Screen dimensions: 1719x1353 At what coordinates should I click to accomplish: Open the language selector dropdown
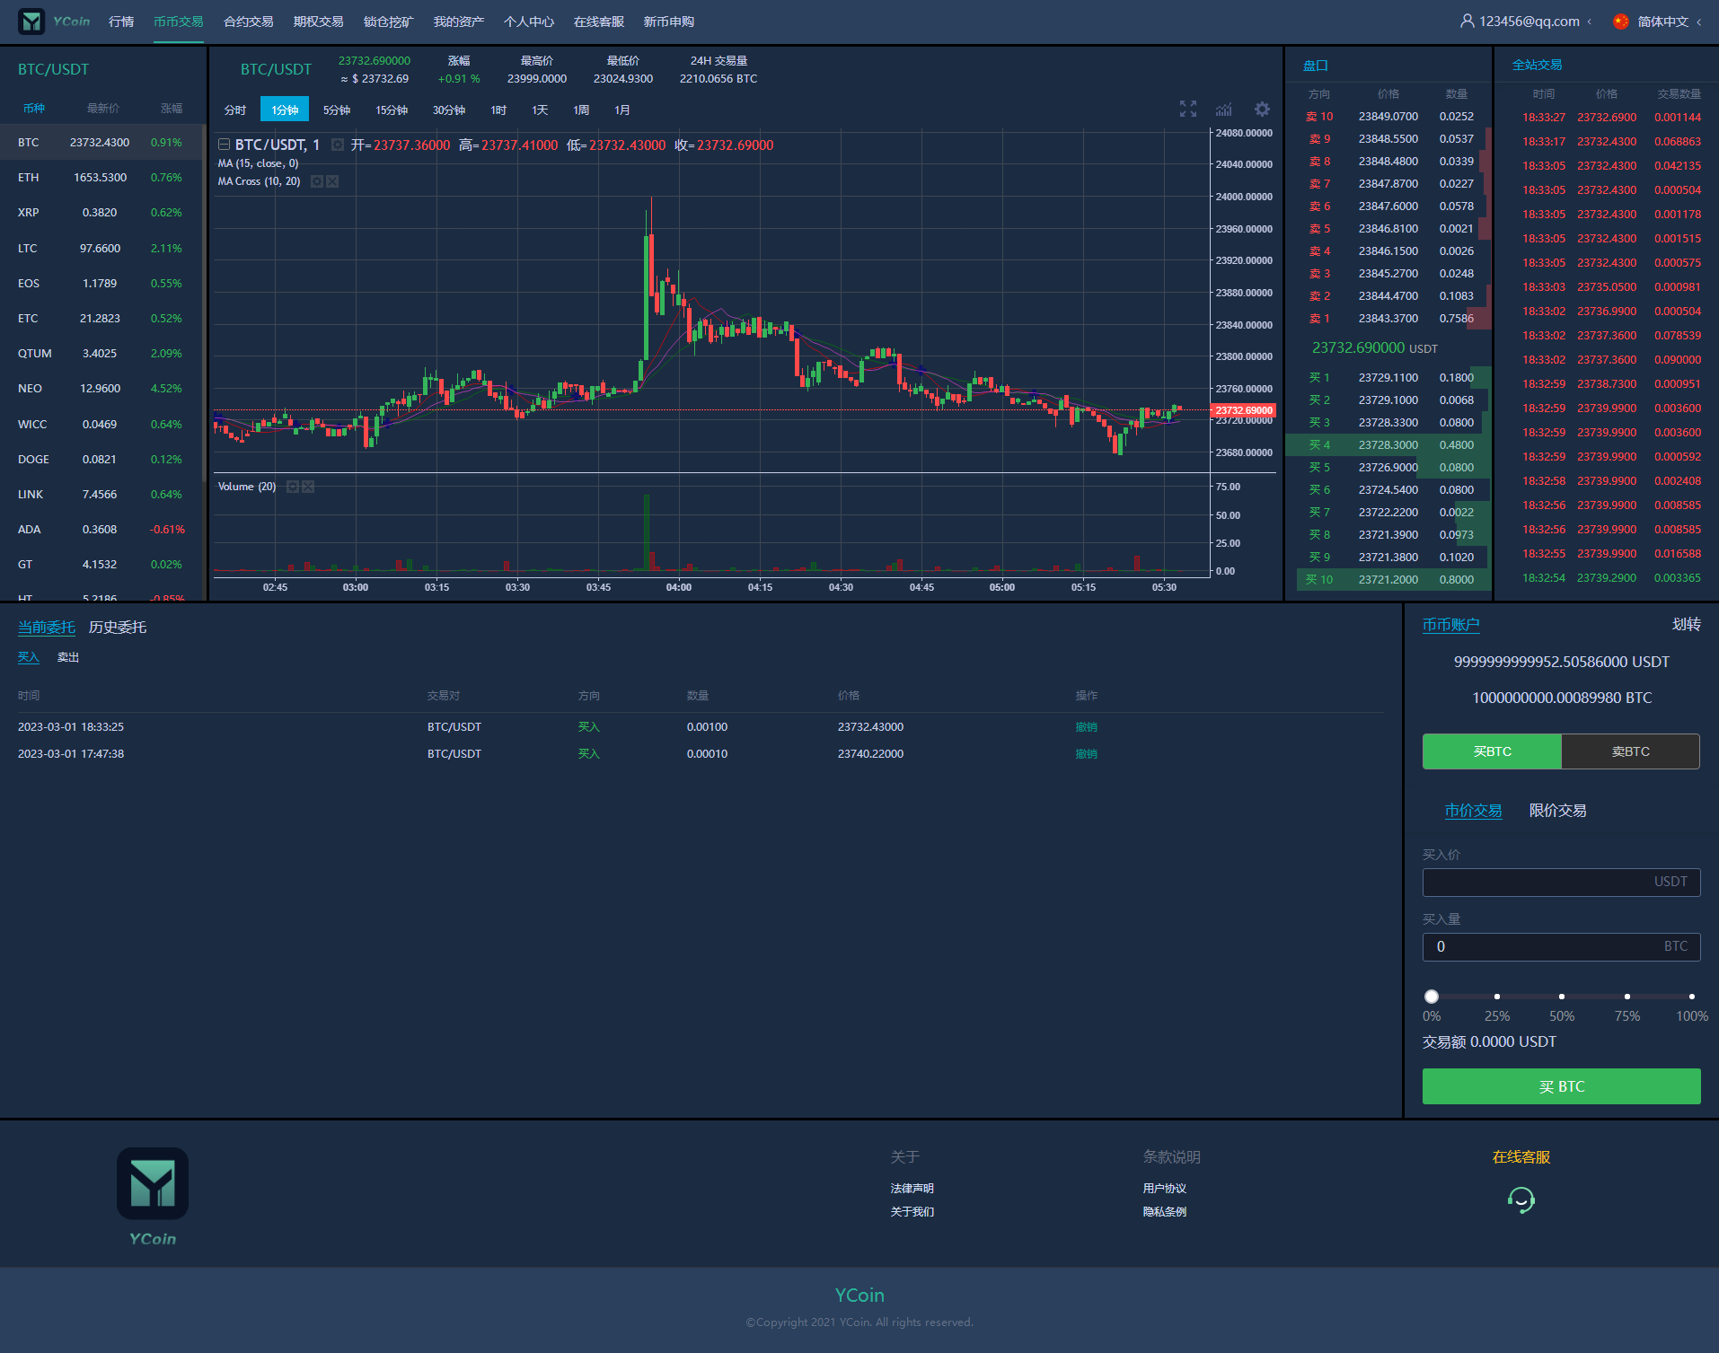point(1658,22)
